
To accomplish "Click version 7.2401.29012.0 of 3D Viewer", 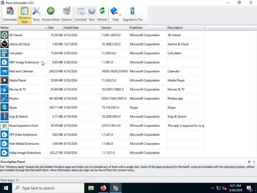I will [111, 35].
